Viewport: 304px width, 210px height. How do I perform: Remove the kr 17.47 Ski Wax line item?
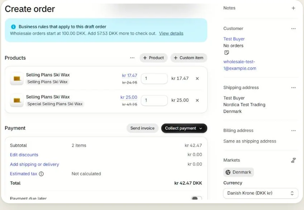(x=197, y=79)
